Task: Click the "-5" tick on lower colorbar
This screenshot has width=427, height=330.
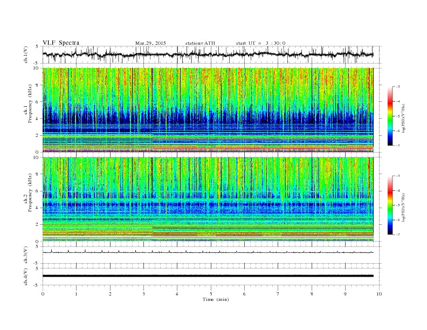Action: pyautogui.click(x=397, y=205)
